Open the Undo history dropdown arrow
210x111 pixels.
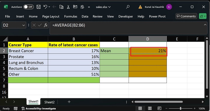[49, 7]
